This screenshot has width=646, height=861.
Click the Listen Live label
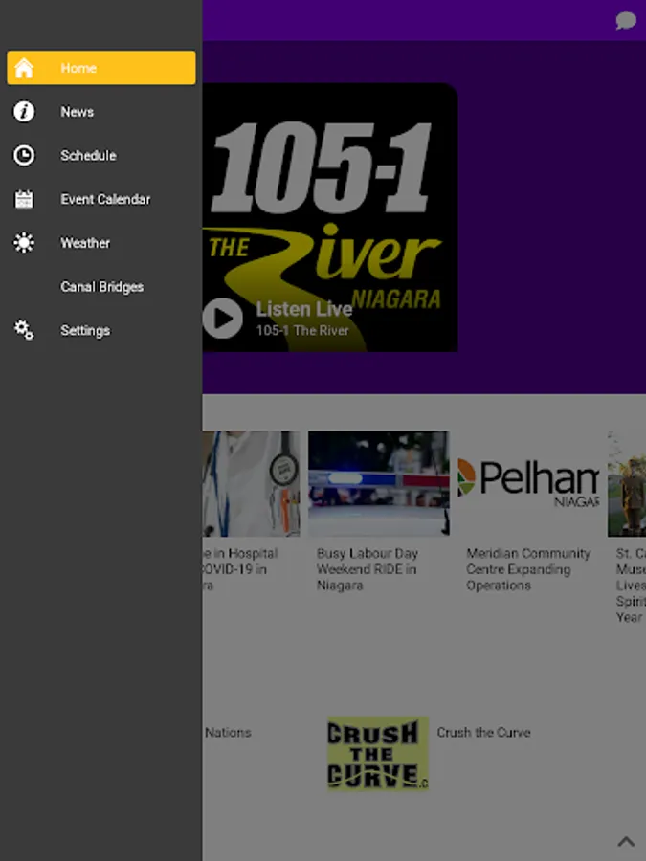(x=303, y=309)
